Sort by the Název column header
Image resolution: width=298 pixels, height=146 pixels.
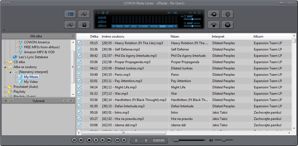tap(190, 36)
